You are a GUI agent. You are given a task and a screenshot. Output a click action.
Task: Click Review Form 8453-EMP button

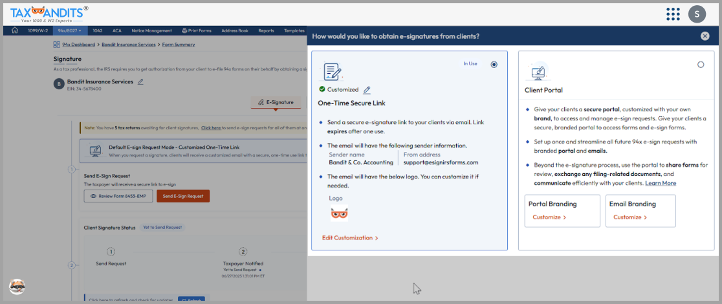coord(118,196)
